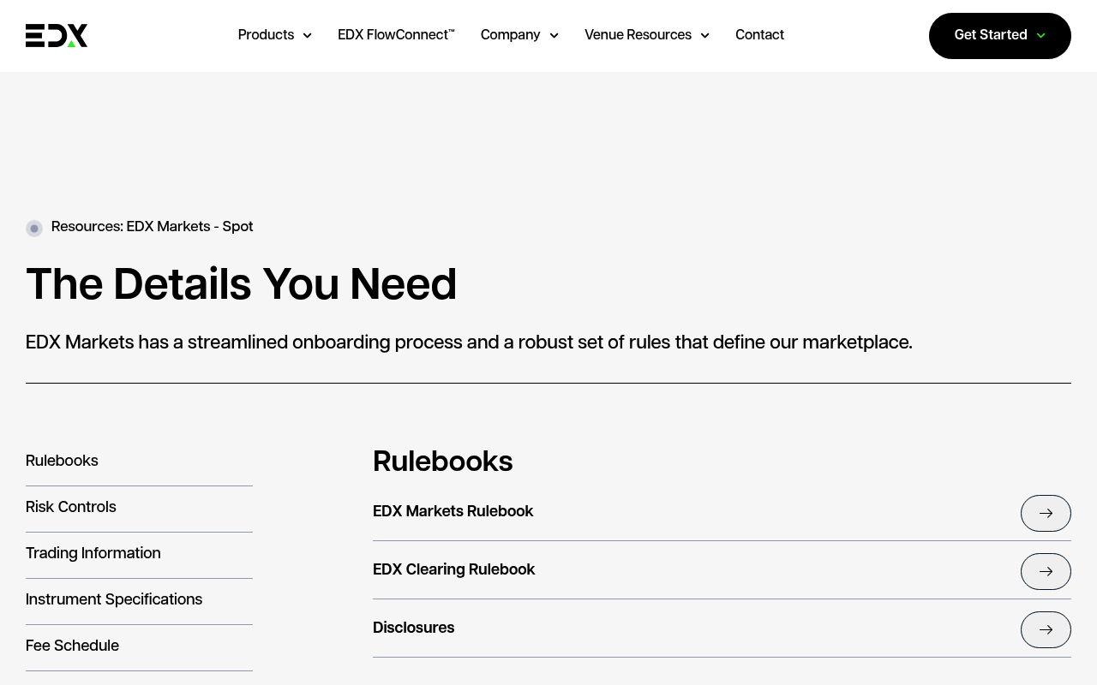This screenshot has height=685, width=1097.
Task: Jump to Trading Information section
Action: click(x=93, y=553)
